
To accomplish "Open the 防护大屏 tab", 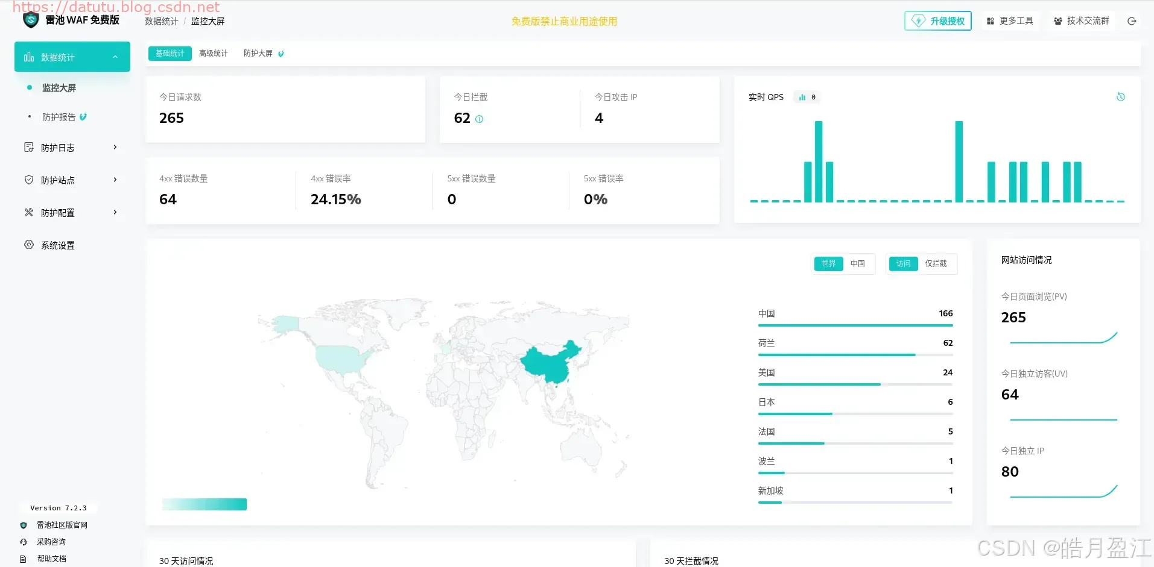I will pos(258,54).
